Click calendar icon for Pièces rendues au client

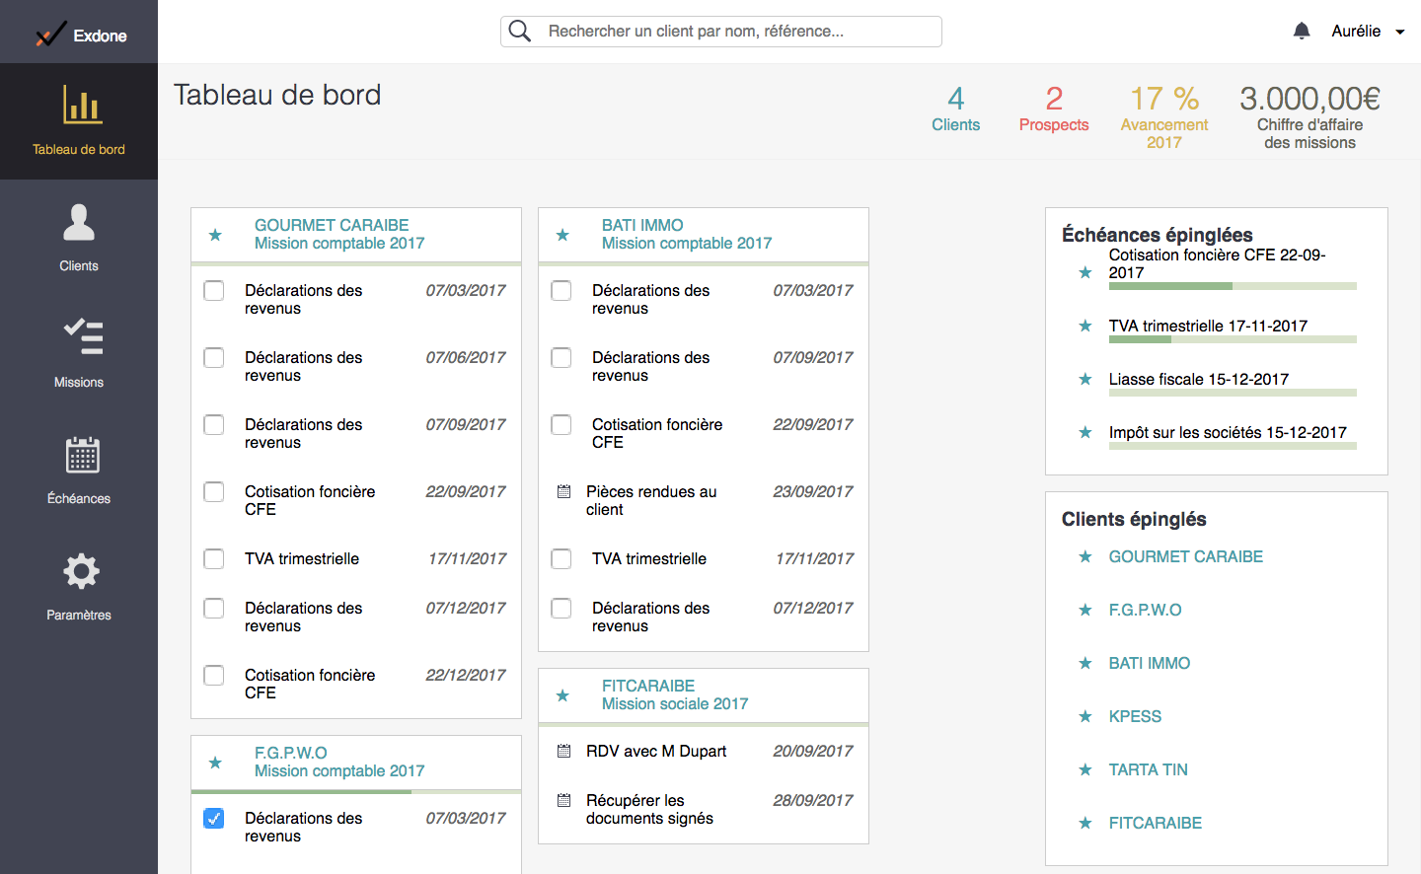(564, 491)
